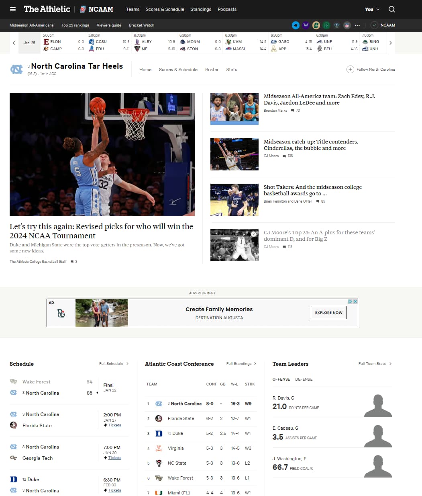Open the Midseason catch-up article thumbnail

pos(234,154)
